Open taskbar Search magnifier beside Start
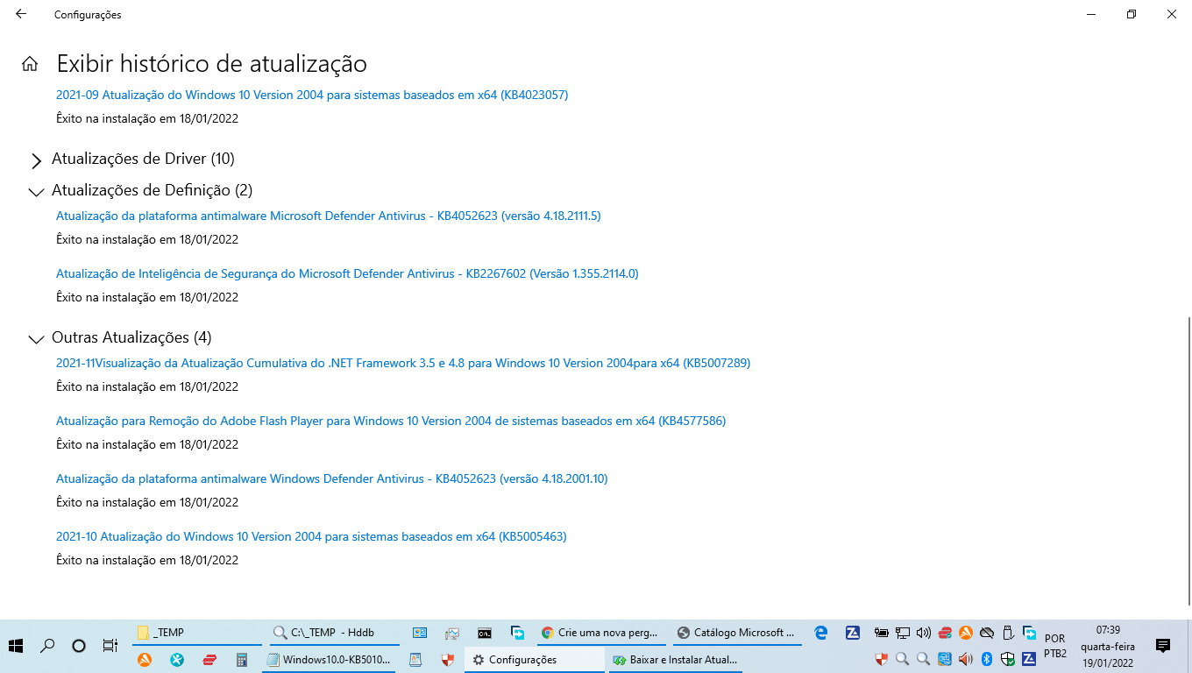1192x673 pixels. 47,646
